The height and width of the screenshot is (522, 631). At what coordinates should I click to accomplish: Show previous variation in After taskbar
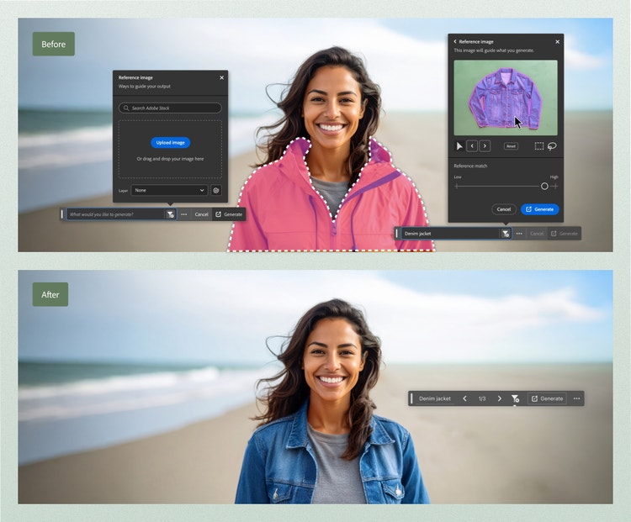pos(464,398)
